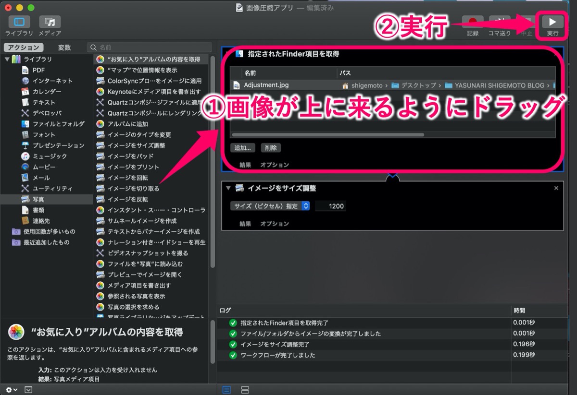Select the ユーティリティ category icon
The width and height of the screenshot is (577, 395).
[x=25, y=188]
